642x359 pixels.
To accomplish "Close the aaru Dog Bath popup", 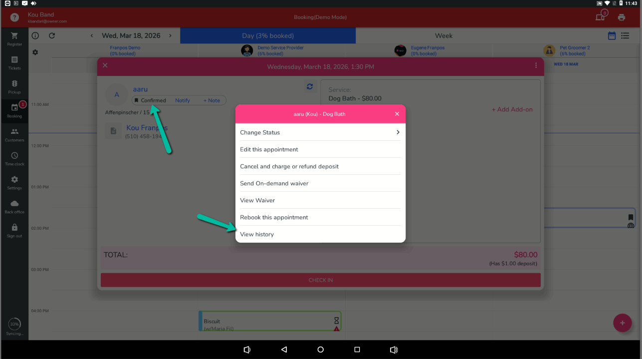I will point(397,114).
